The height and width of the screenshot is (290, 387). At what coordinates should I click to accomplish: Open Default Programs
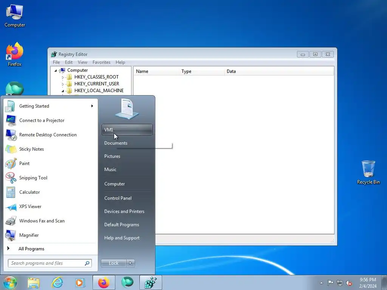(x=127, y=225)
